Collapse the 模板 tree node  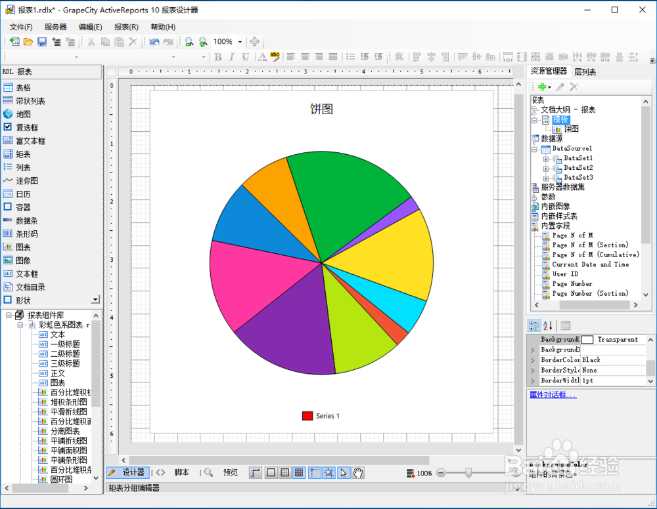(535, 120)
